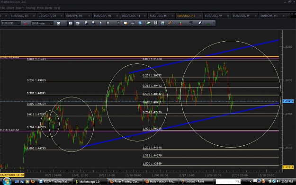Click the first person-shaped toolbar icon

pos(86,23)
